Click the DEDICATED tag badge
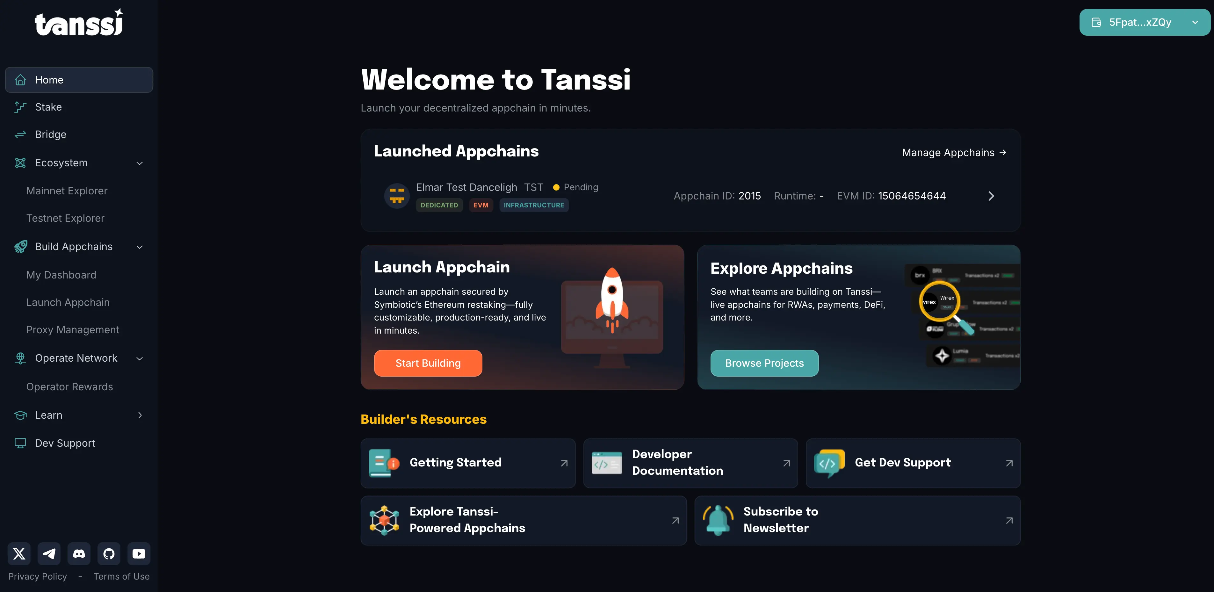The height and width of the screenshot is (592, 1214). point(439,205)
